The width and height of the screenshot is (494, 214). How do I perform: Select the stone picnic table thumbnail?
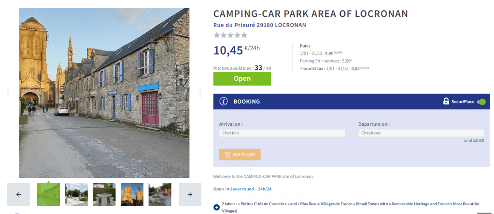[x=104, y=194]
